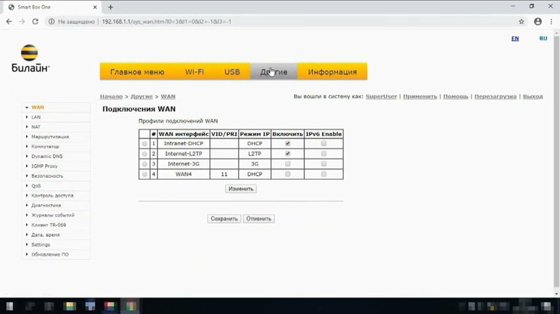The height and width of the screenshot is (314, 560).
Task: Click the Применить link
Action: click(x=420, y=97)
